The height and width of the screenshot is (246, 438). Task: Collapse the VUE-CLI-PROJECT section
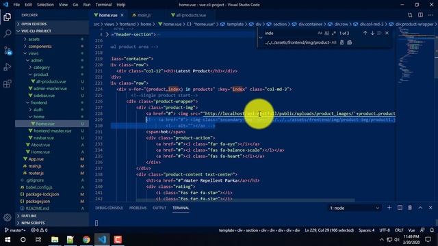click(x=52, y=31)
